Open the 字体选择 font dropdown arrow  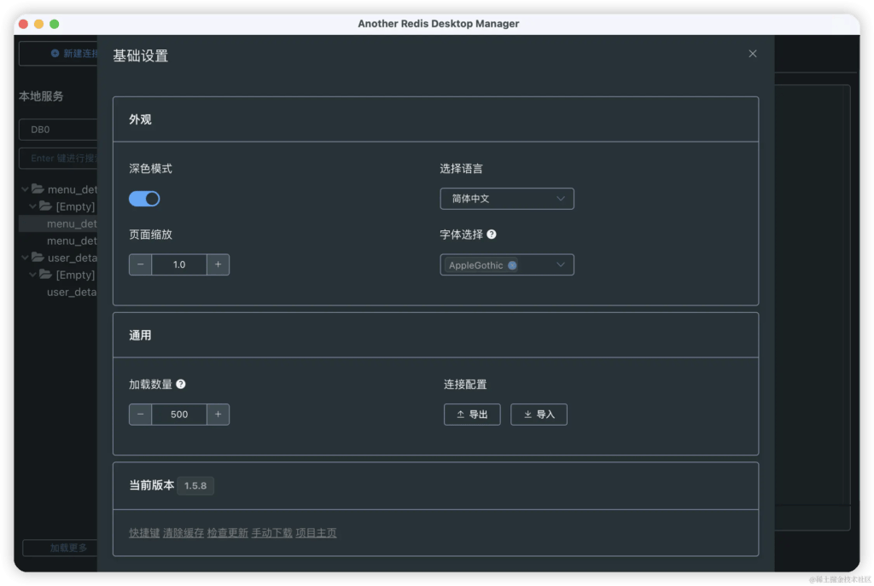[561, 265]
